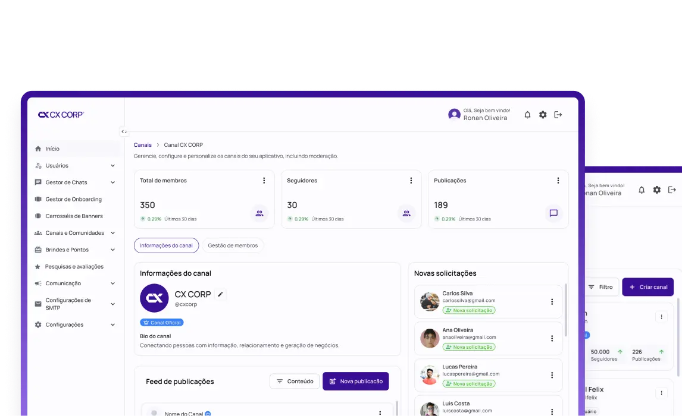Open options for Ana Oliveira request
This screenshot has height=416, width=682.
tap(552, 338)
